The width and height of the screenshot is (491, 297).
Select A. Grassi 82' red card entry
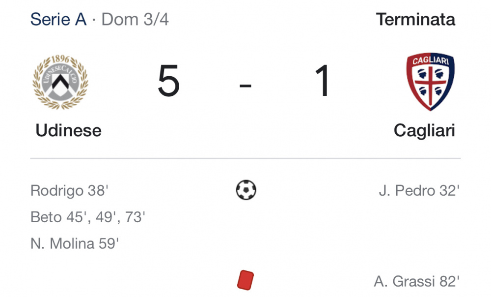(x=416, y=281)
